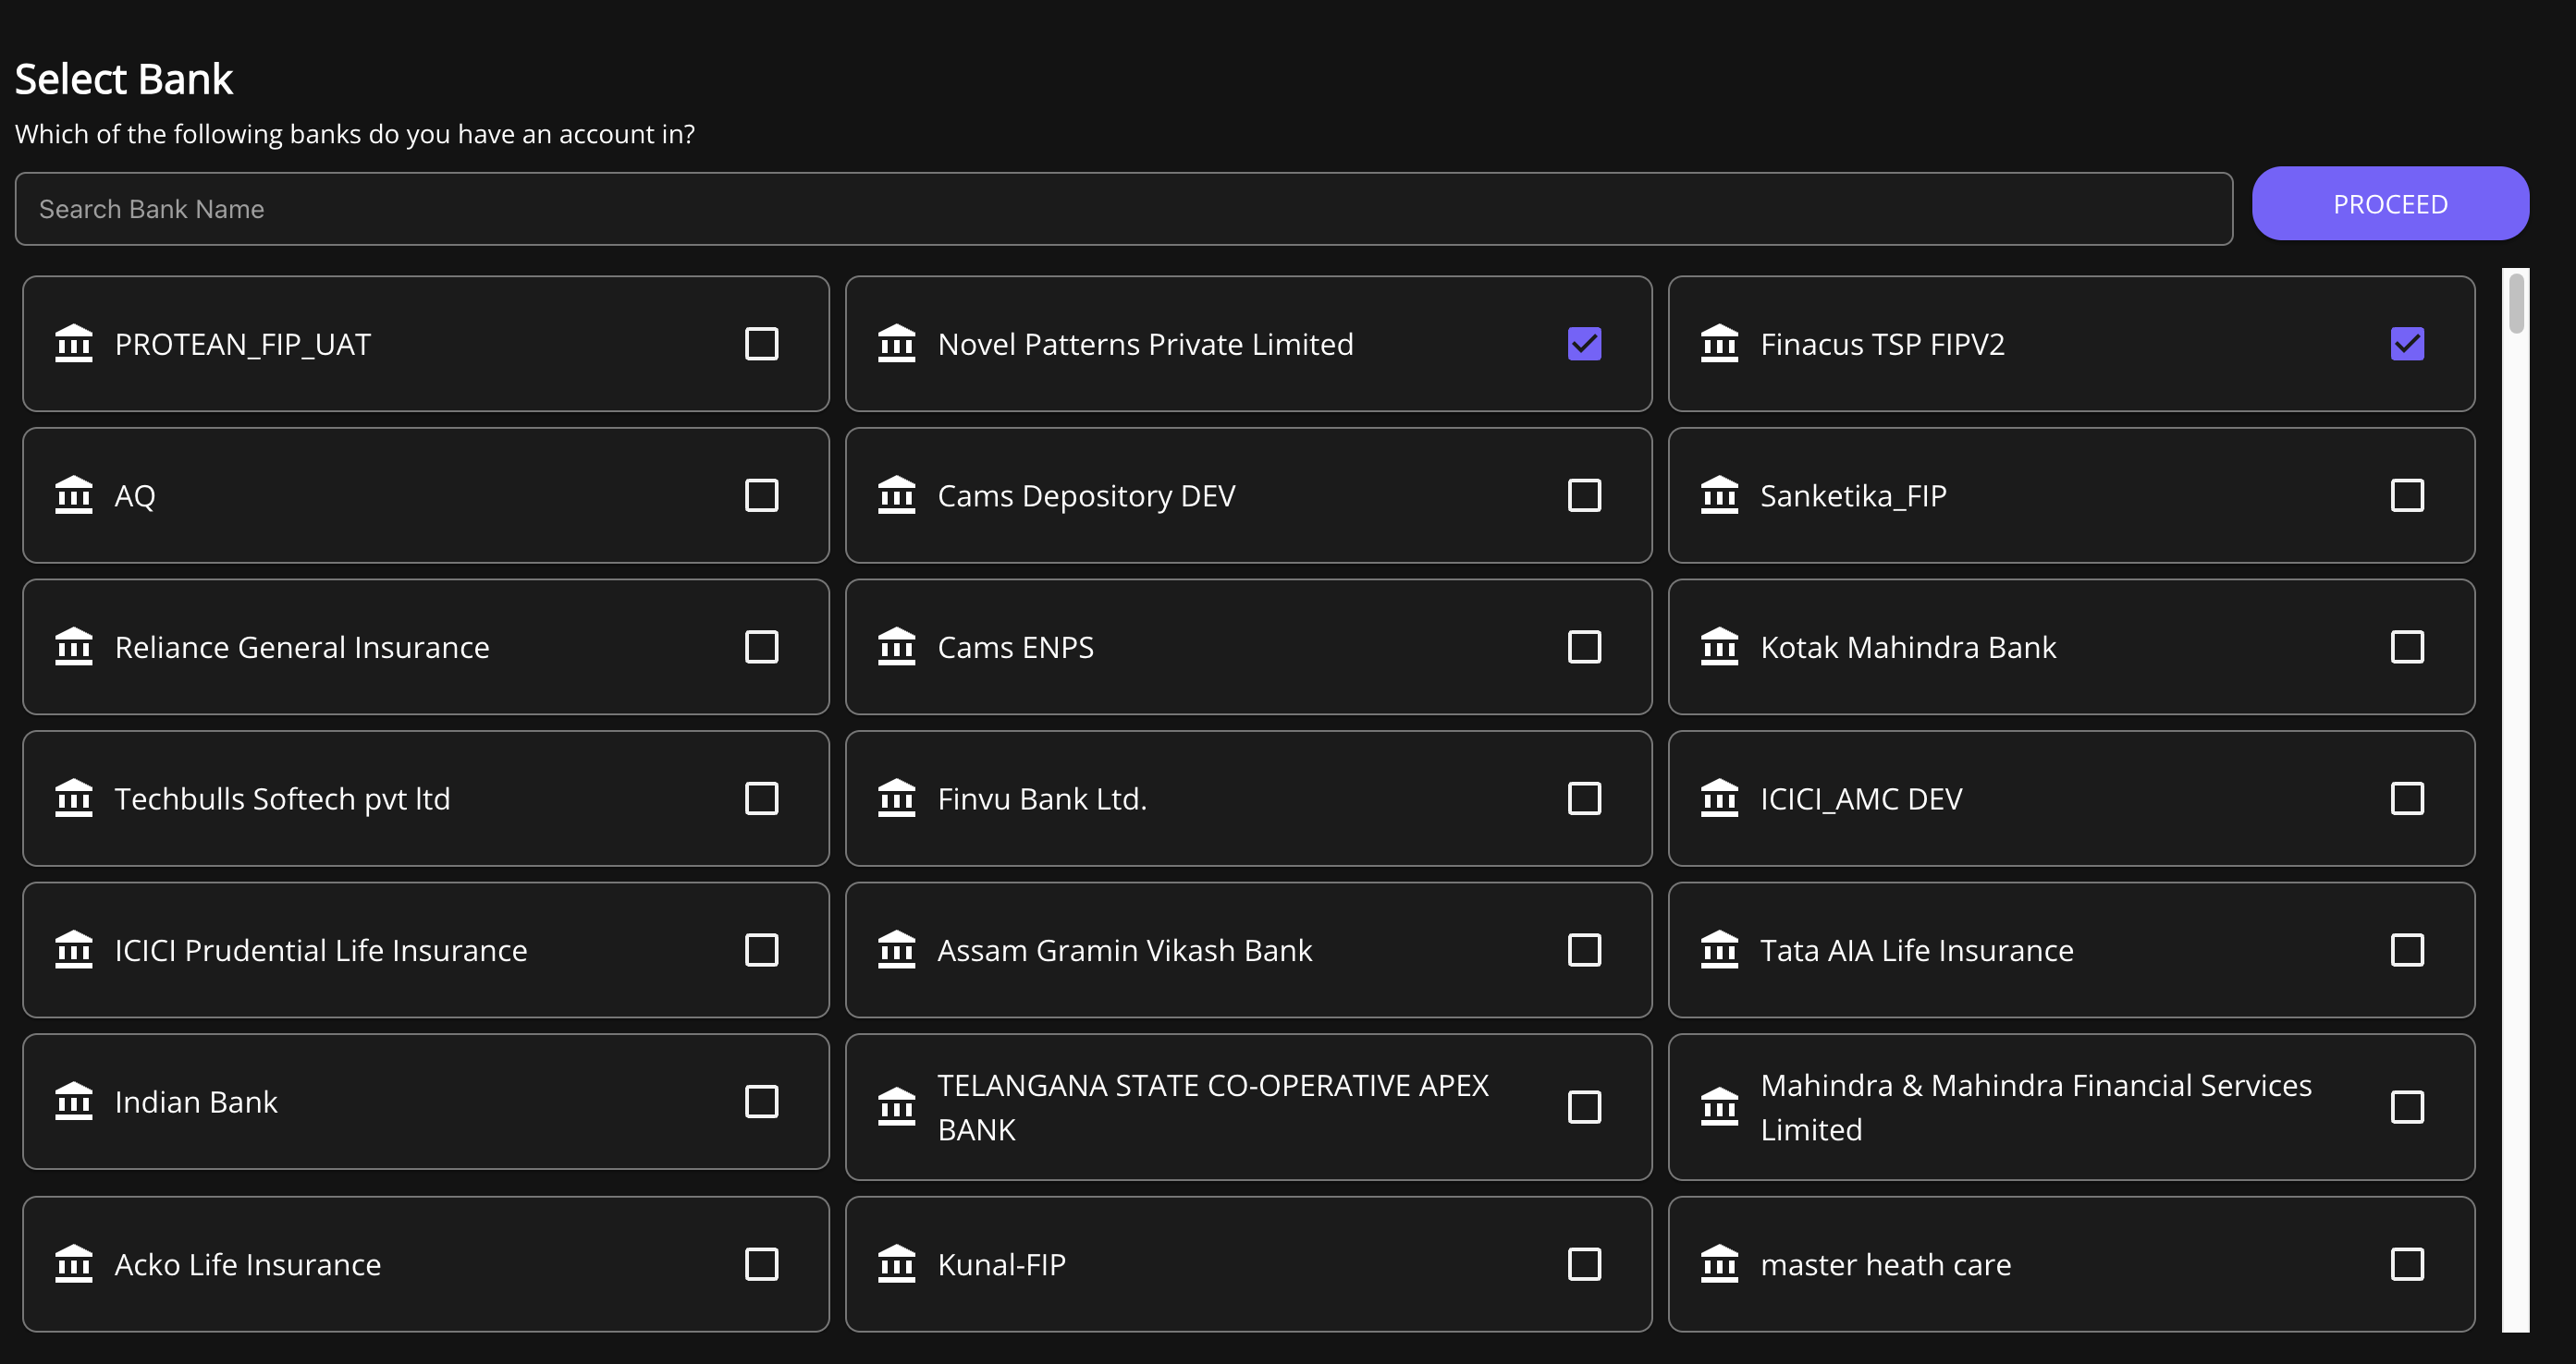The height and width of the screenshot is (1364, 2576).
Task: Click the master heath care label
Action: coord(1886,1265)
